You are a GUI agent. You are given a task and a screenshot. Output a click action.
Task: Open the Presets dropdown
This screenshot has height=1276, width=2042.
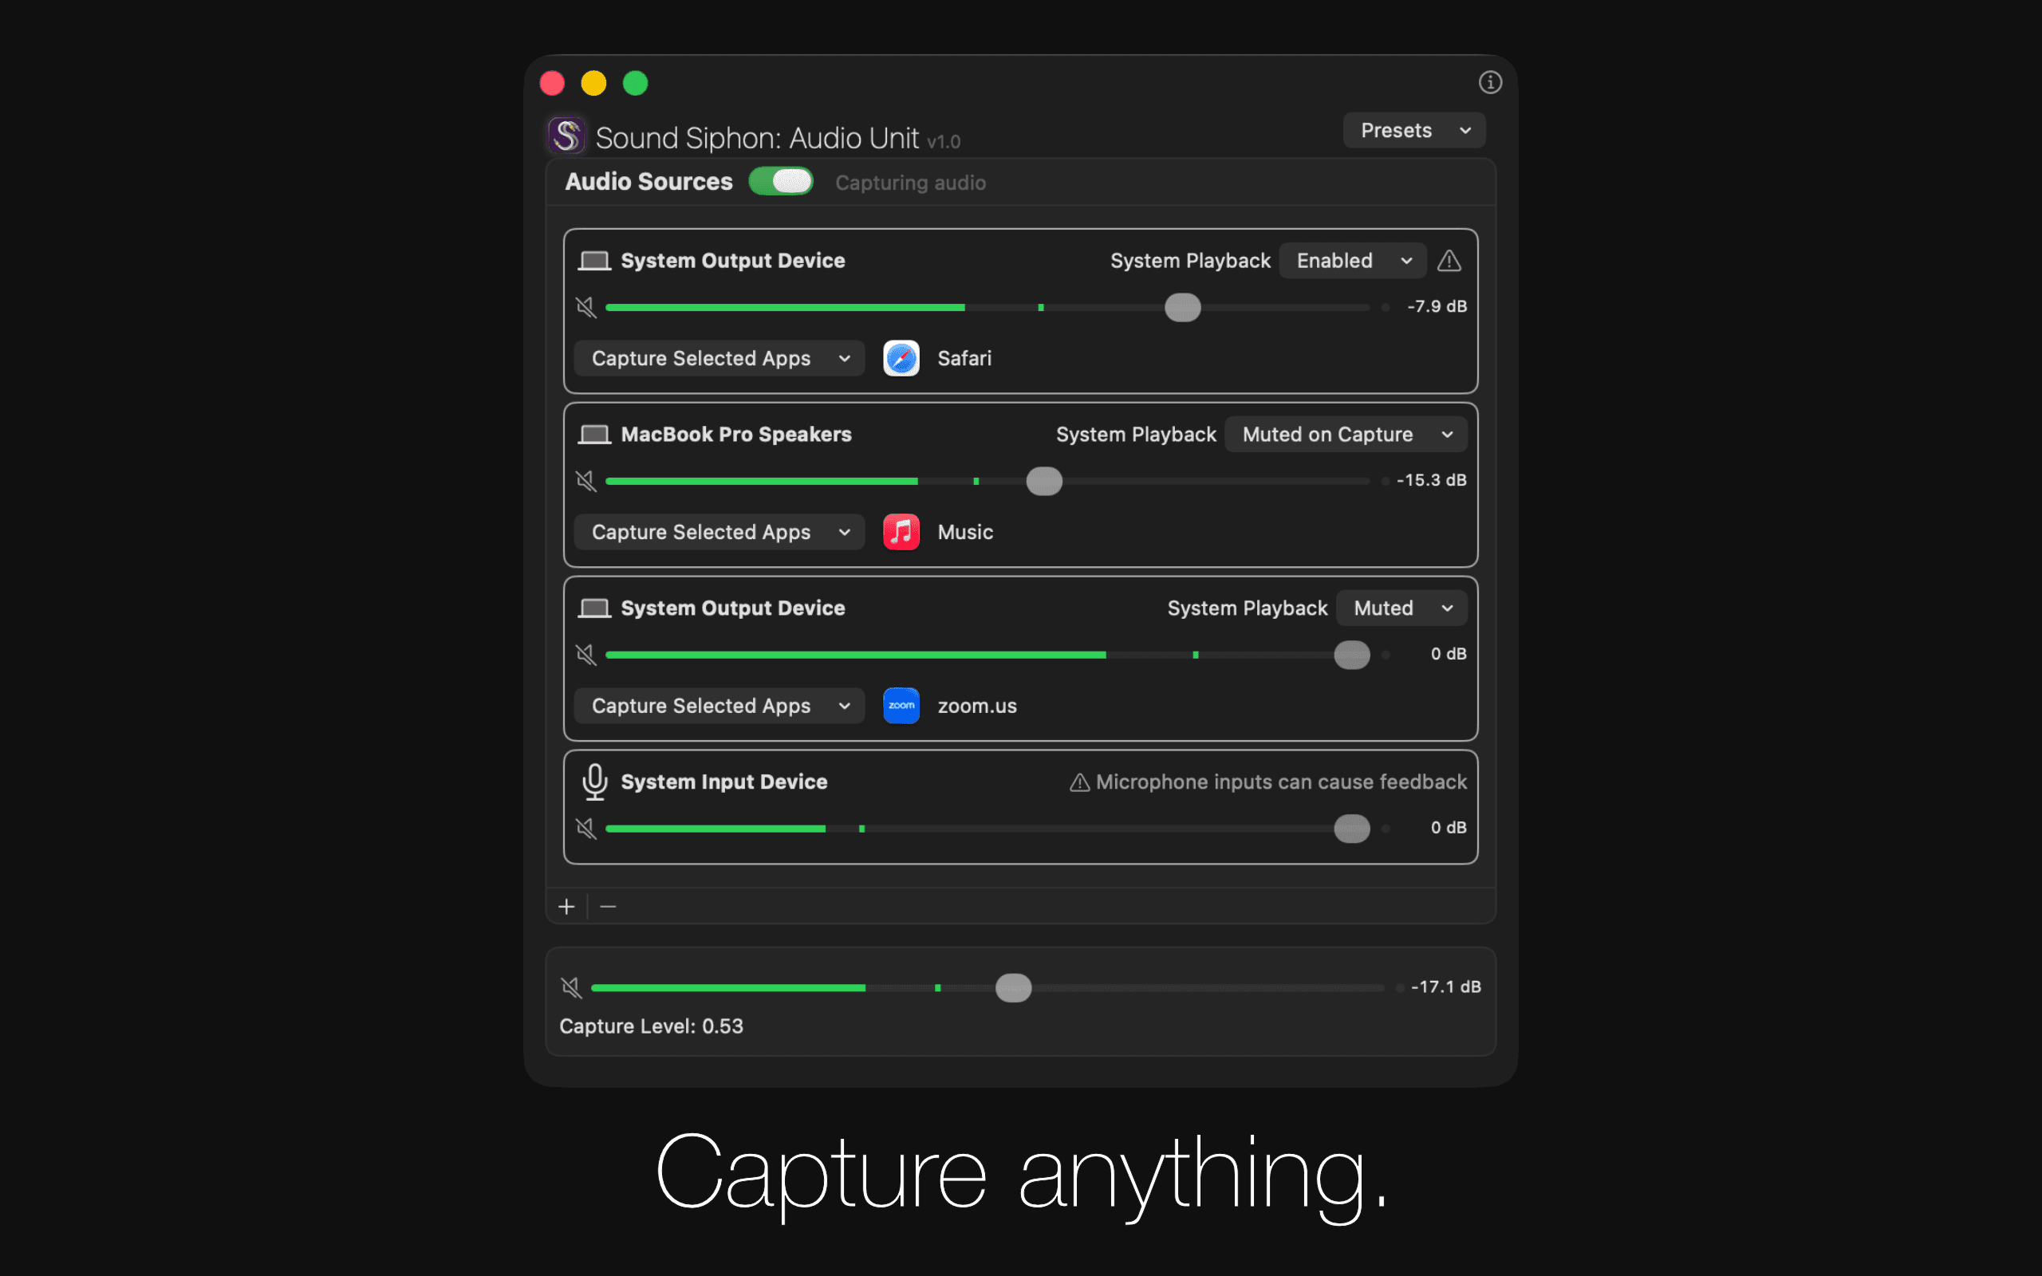1413,129
